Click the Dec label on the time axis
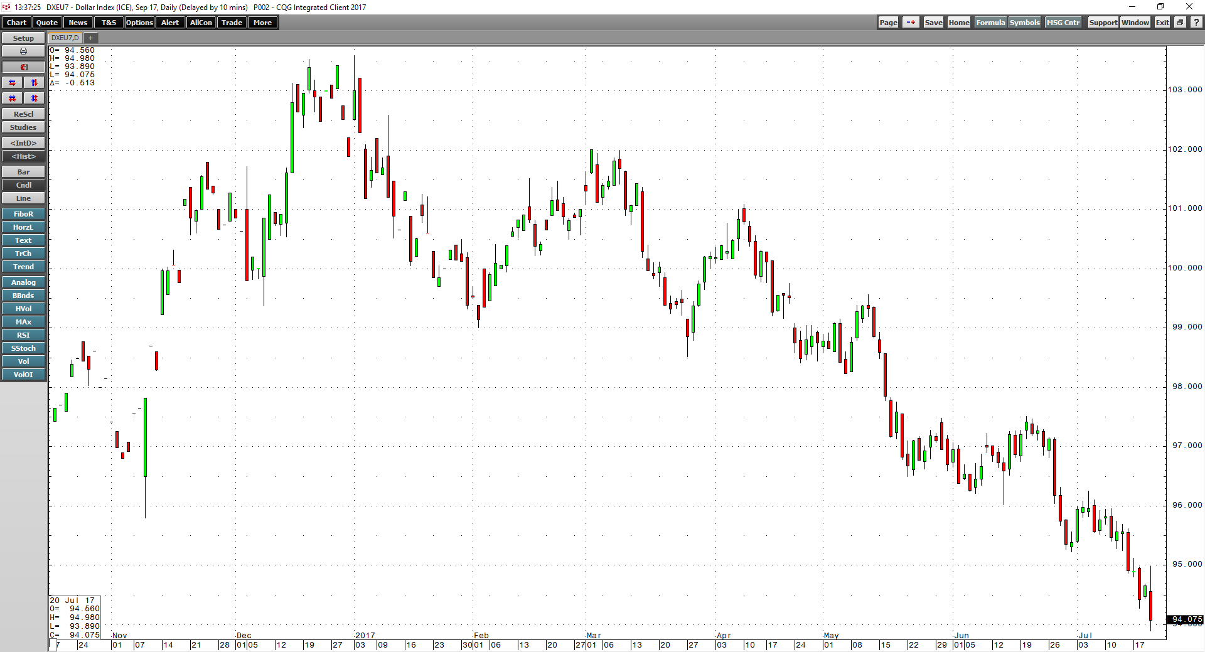This screenshot has width=1205, height=652. (x=244, y=636)
